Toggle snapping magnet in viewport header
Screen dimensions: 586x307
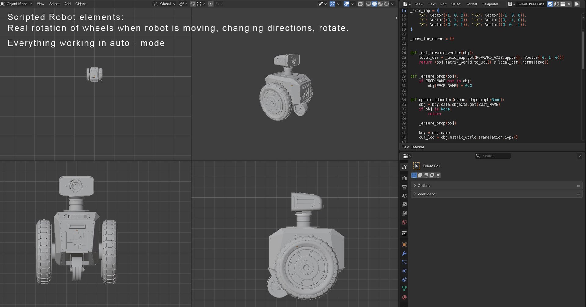click(193, 4)
